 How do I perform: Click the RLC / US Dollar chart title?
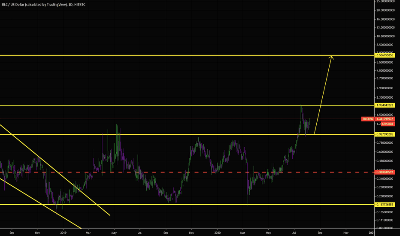pyautogui.click(x=44, y=5)
